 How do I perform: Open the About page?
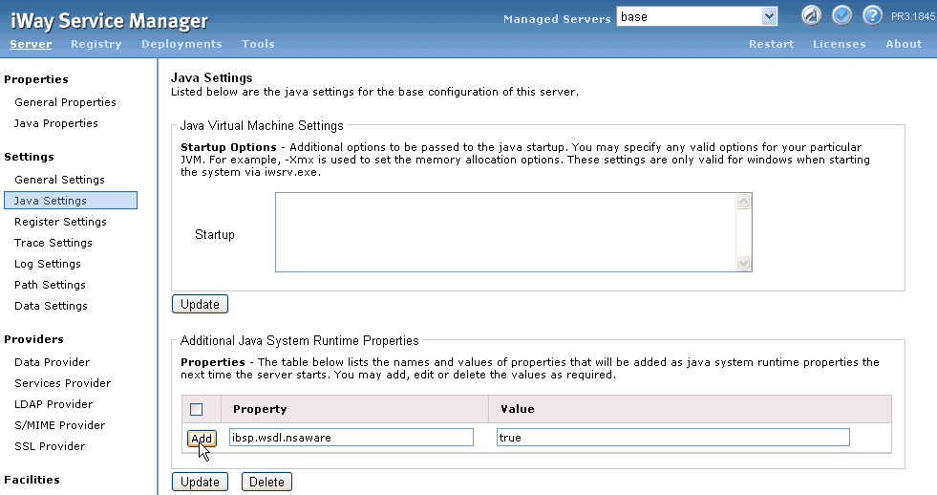(904, 44)
